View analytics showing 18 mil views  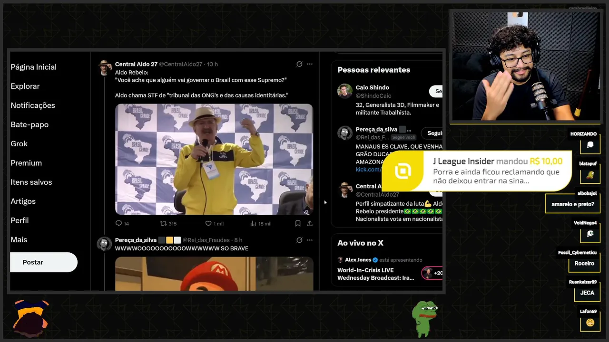261,223
